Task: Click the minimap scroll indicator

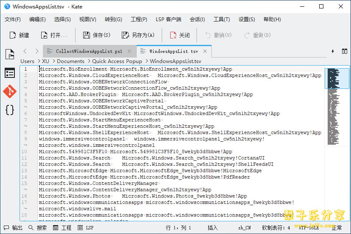Action: click(x=337, y=78)
